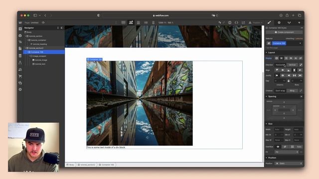Open the Position Static dropdown

[x=289, y=164]
